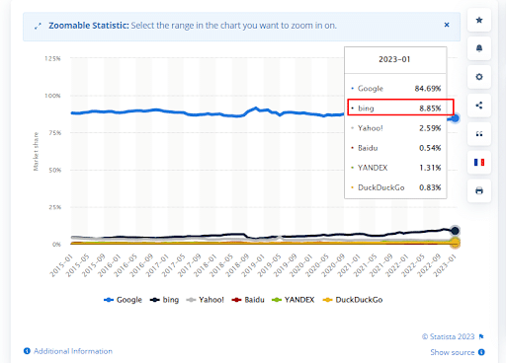Hide the Baidu series in legend

click(248, 300)
